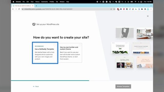This screenshot has height=92, width=164.
Task: Go back to previous setup step
Action: 36,86
